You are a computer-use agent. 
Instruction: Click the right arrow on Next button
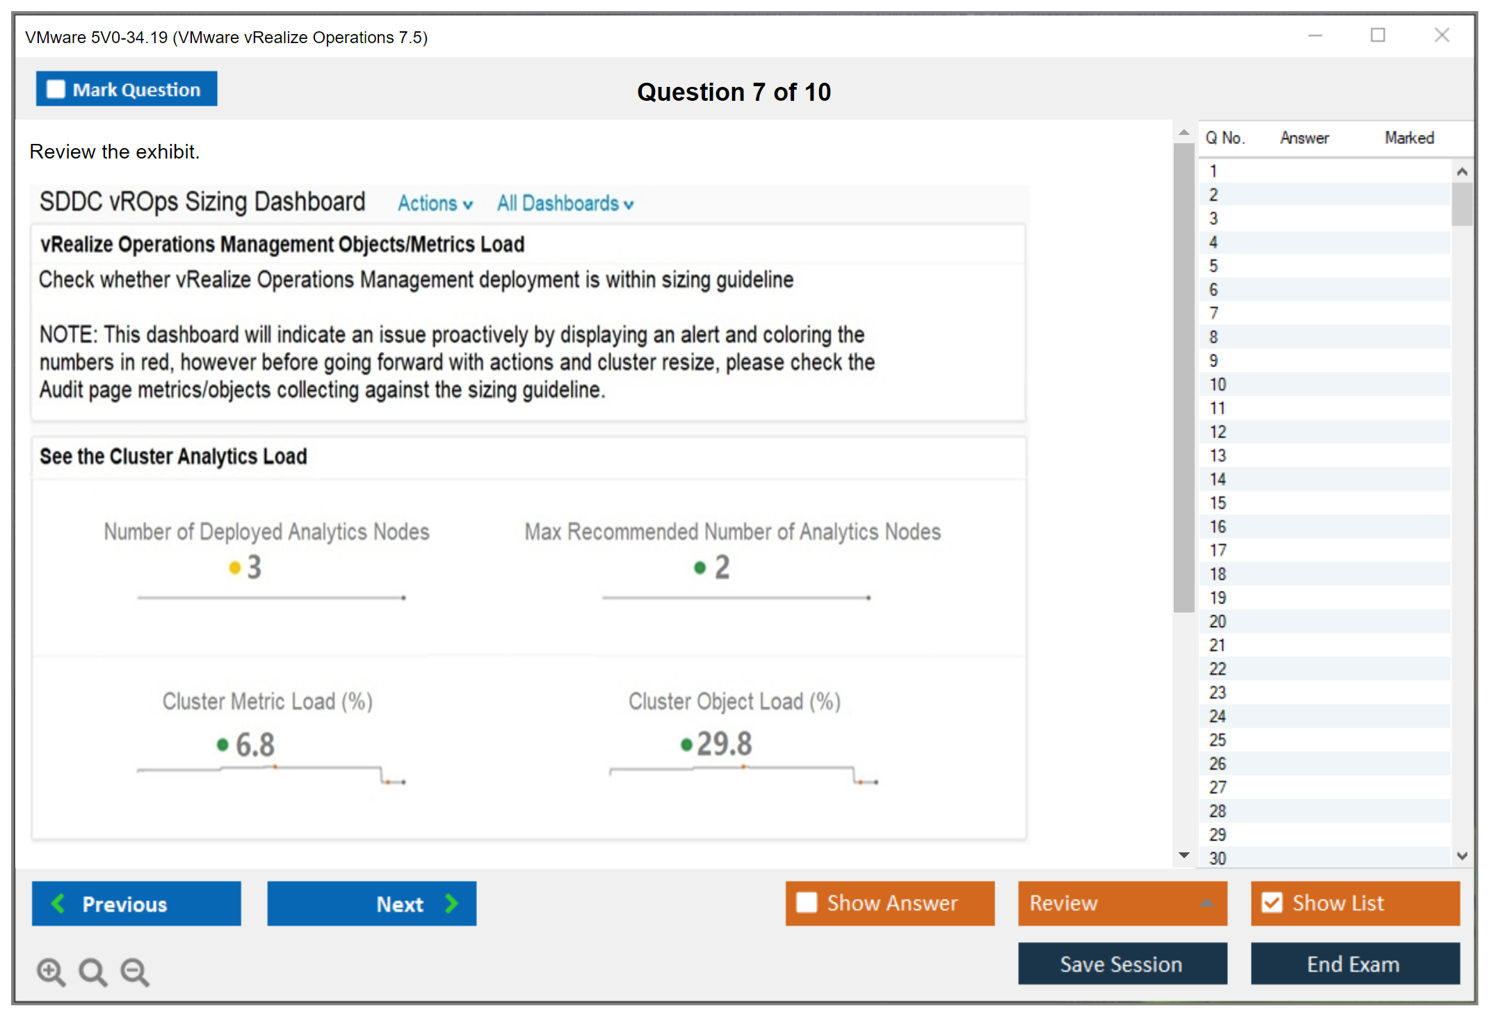point(452,904)
